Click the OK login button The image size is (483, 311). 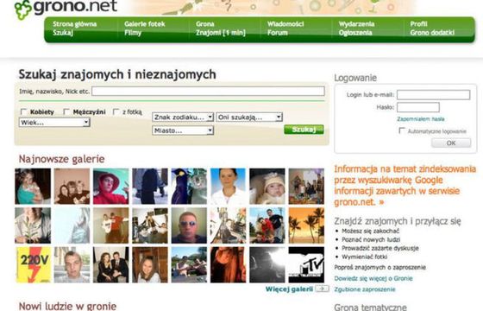[x=451, y=143]
